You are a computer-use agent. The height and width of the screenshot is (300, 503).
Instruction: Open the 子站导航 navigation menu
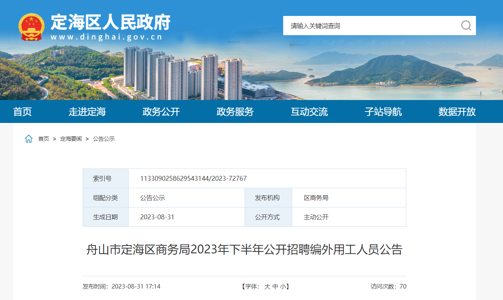[383, 111]
